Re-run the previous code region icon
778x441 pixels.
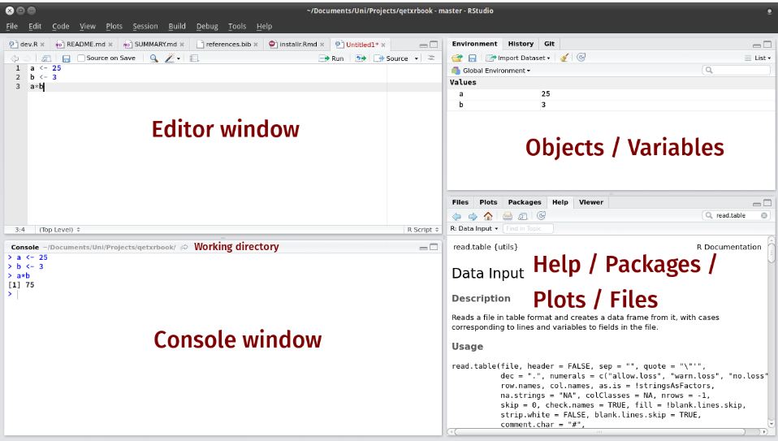tap(360, 58)
